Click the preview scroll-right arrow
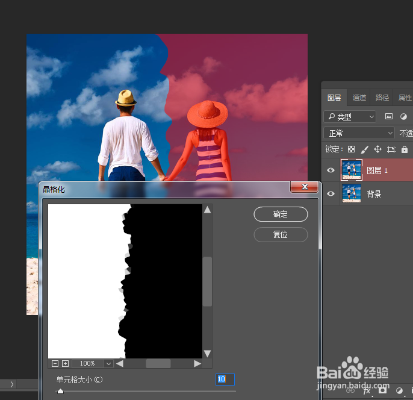This screenshot has height=400, width=413. [x=197, y=364]
